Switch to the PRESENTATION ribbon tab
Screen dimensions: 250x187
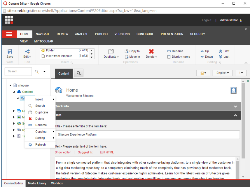tap(172, 34)
